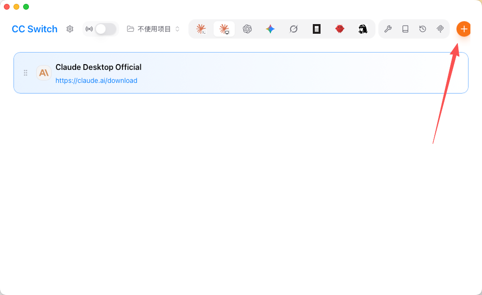Open the wrench tools icon
This screenshot has width=482, height=295.
(388, 29)
